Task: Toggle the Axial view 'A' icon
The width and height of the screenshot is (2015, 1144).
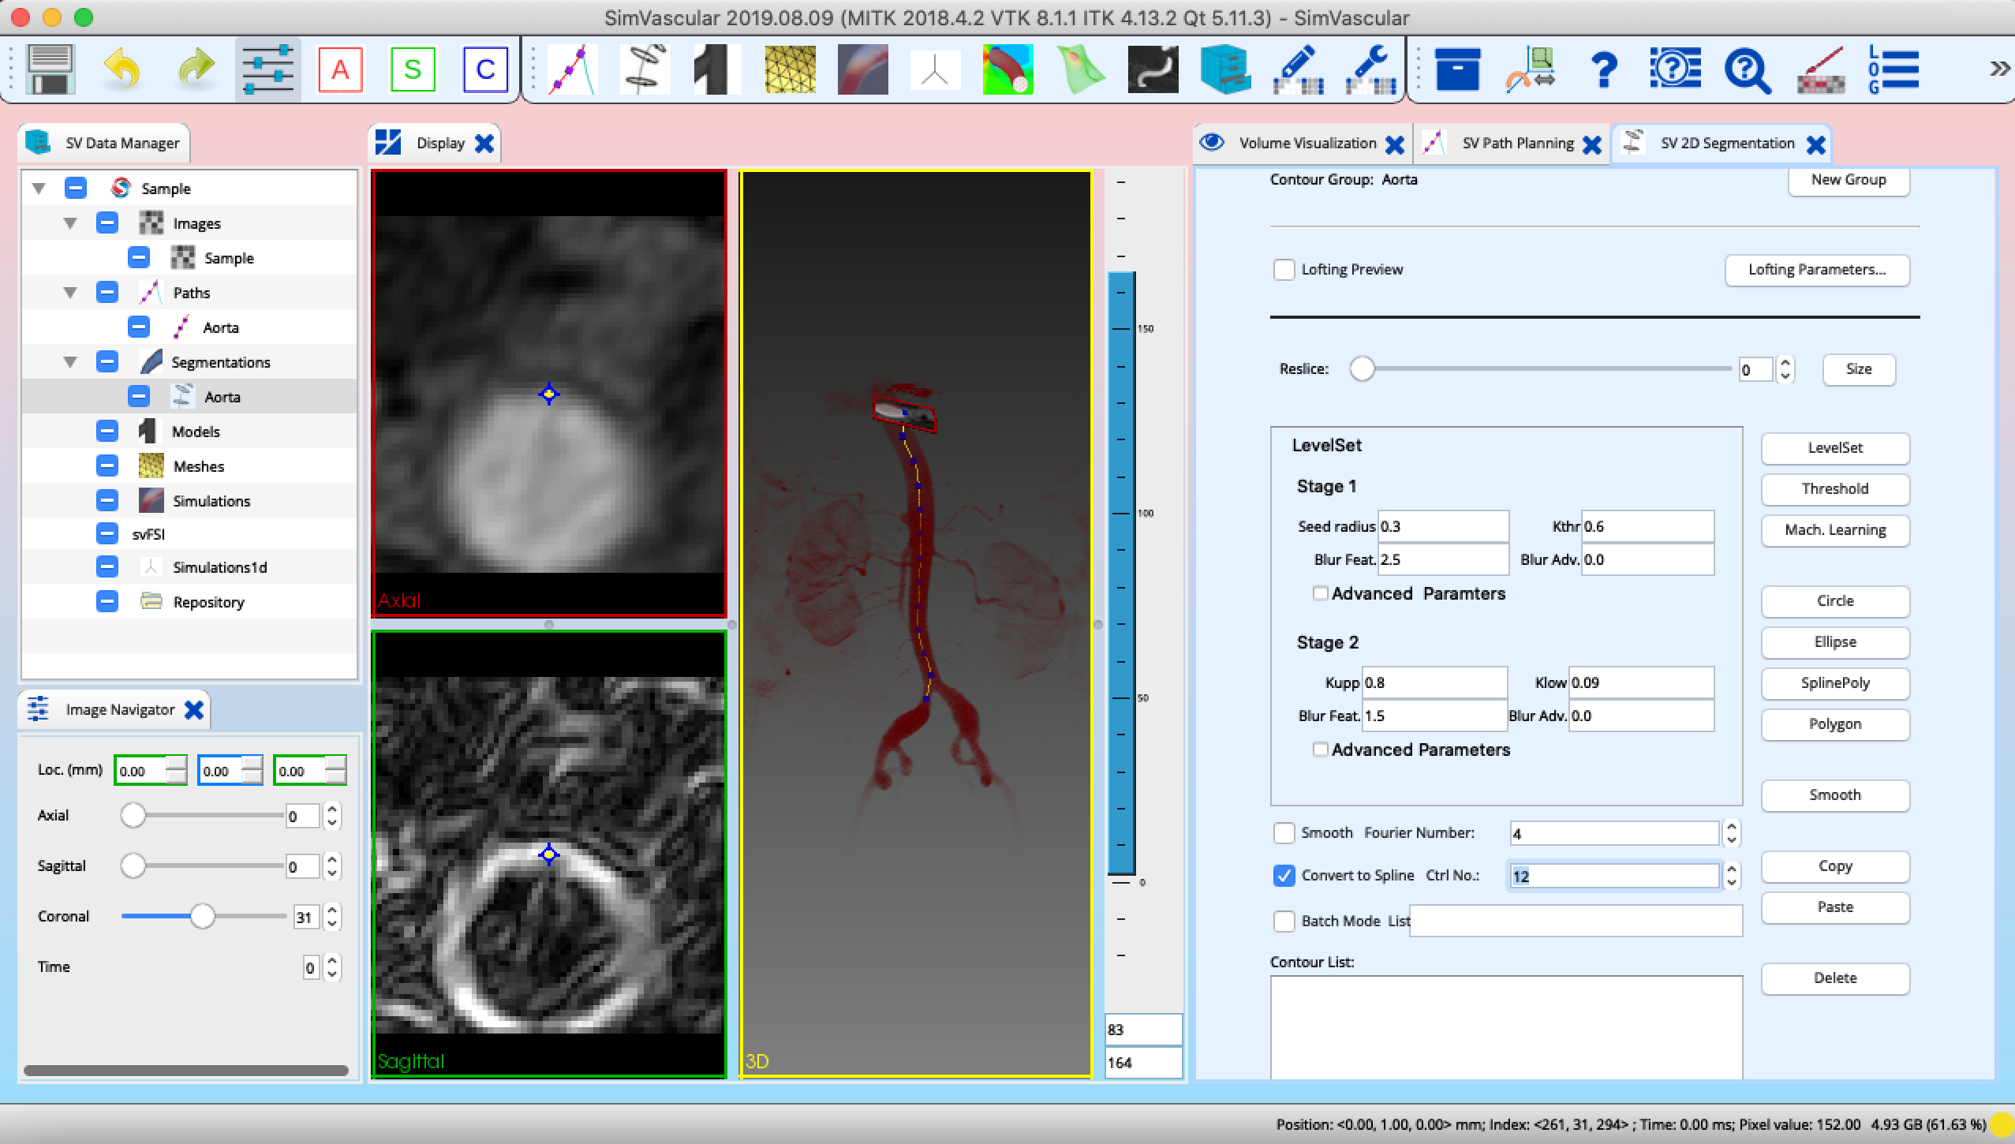Action: pyautogui.click(x=340, y=70)
